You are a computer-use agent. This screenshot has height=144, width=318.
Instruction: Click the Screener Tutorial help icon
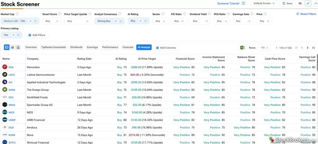pos(243,3)
